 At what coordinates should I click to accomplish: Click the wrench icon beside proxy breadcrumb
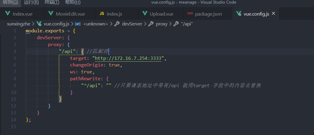(x=151, y=24)
